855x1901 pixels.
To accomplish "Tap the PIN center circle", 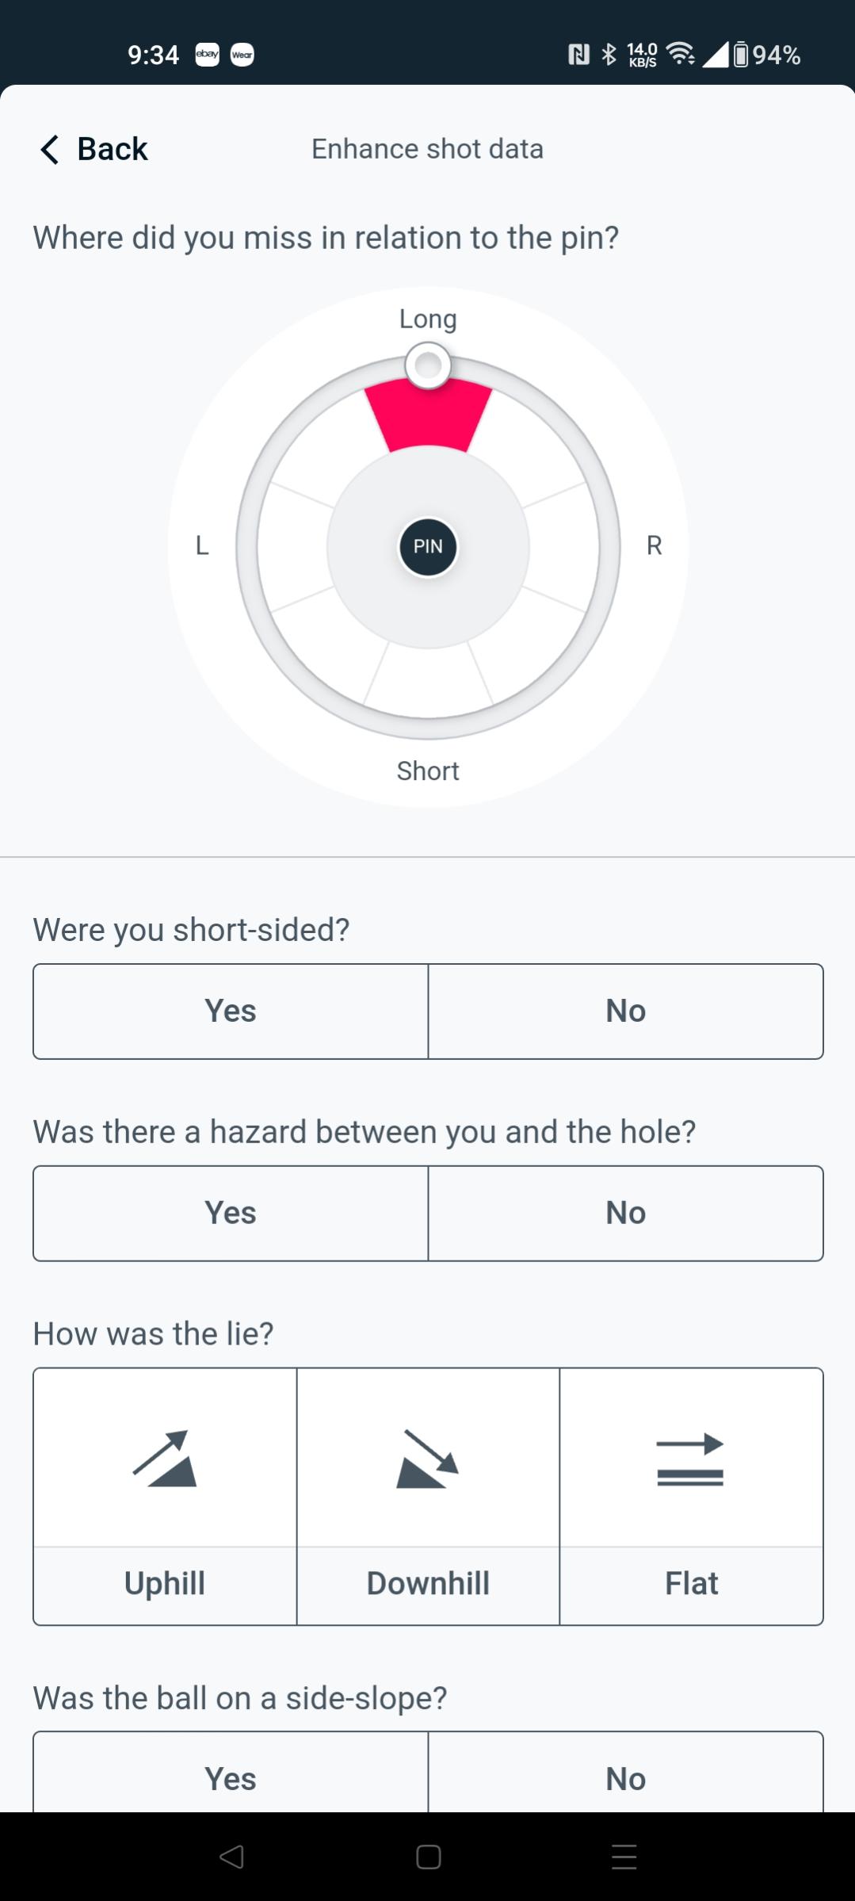I will click(428, 546).
